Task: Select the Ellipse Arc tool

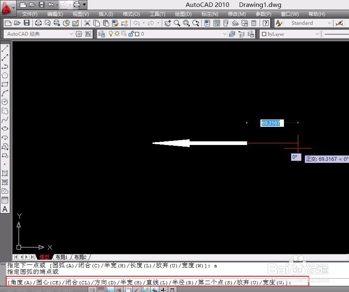Action: pos(5,138)
